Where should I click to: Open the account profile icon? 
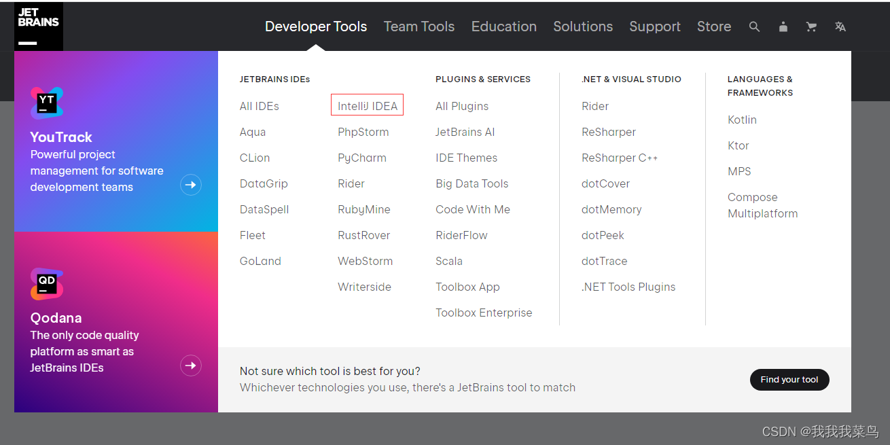(783, 26)
